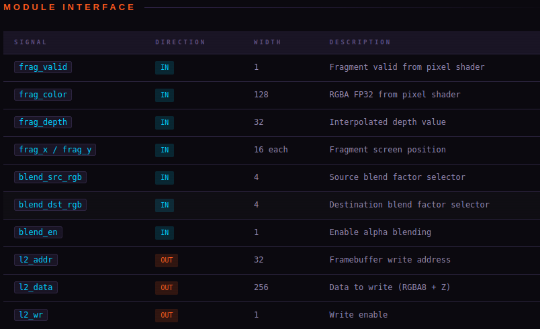Click the DESCRIPTION column header
This screenshot has height=329, width=540.
coord(360,42)
